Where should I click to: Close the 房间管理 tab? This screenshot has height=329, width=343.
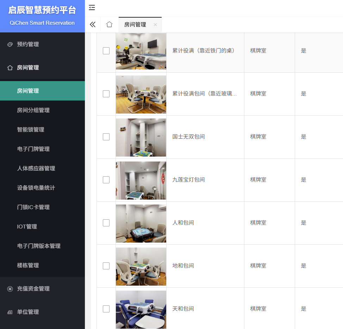pos(155,25)
